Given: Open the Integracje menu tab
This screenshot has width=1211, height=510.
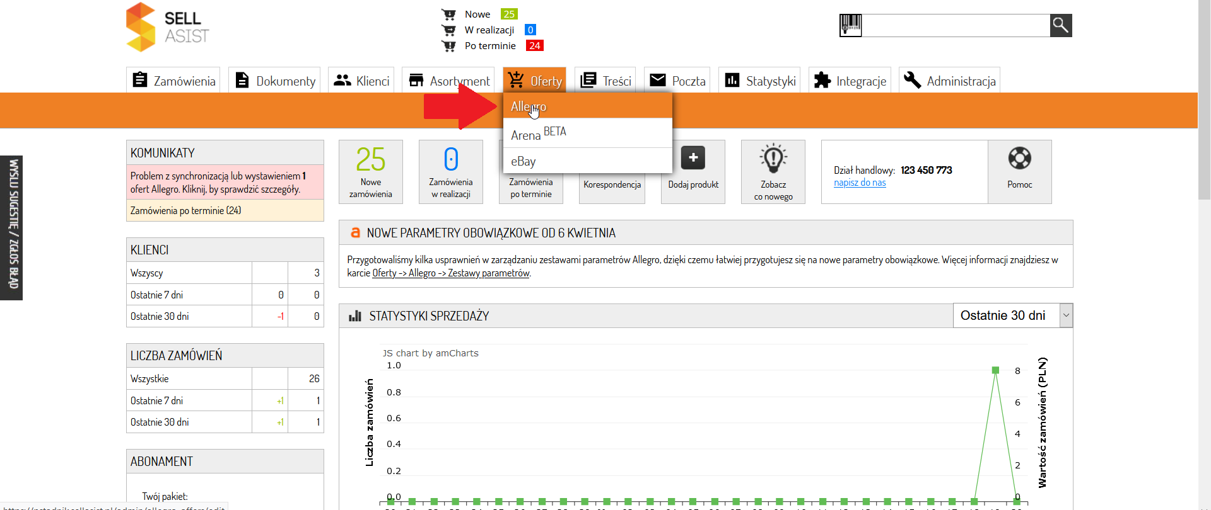Looking at the screenshot, I should click(850, 81).
